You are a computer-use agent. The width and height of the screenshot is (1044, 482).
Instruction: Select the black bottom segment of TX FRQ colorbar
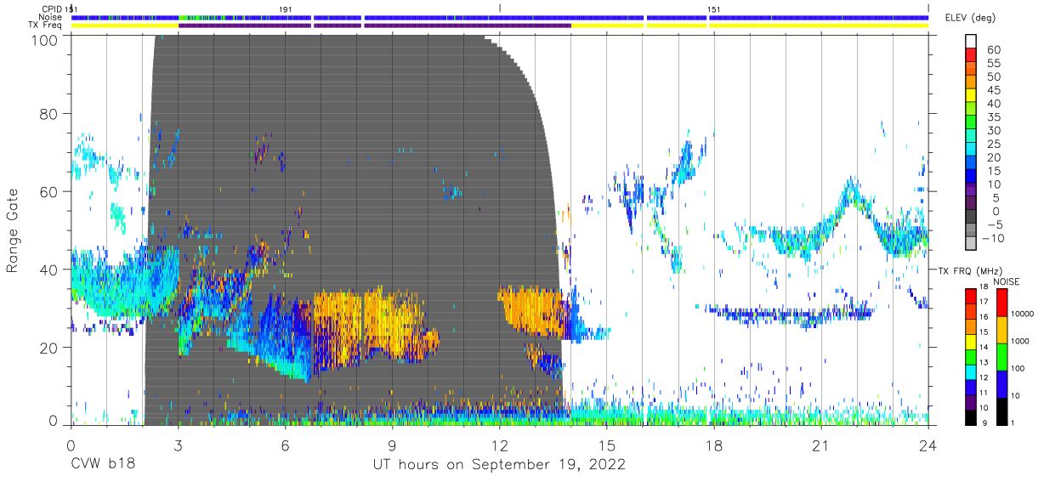tap(972, 417)
